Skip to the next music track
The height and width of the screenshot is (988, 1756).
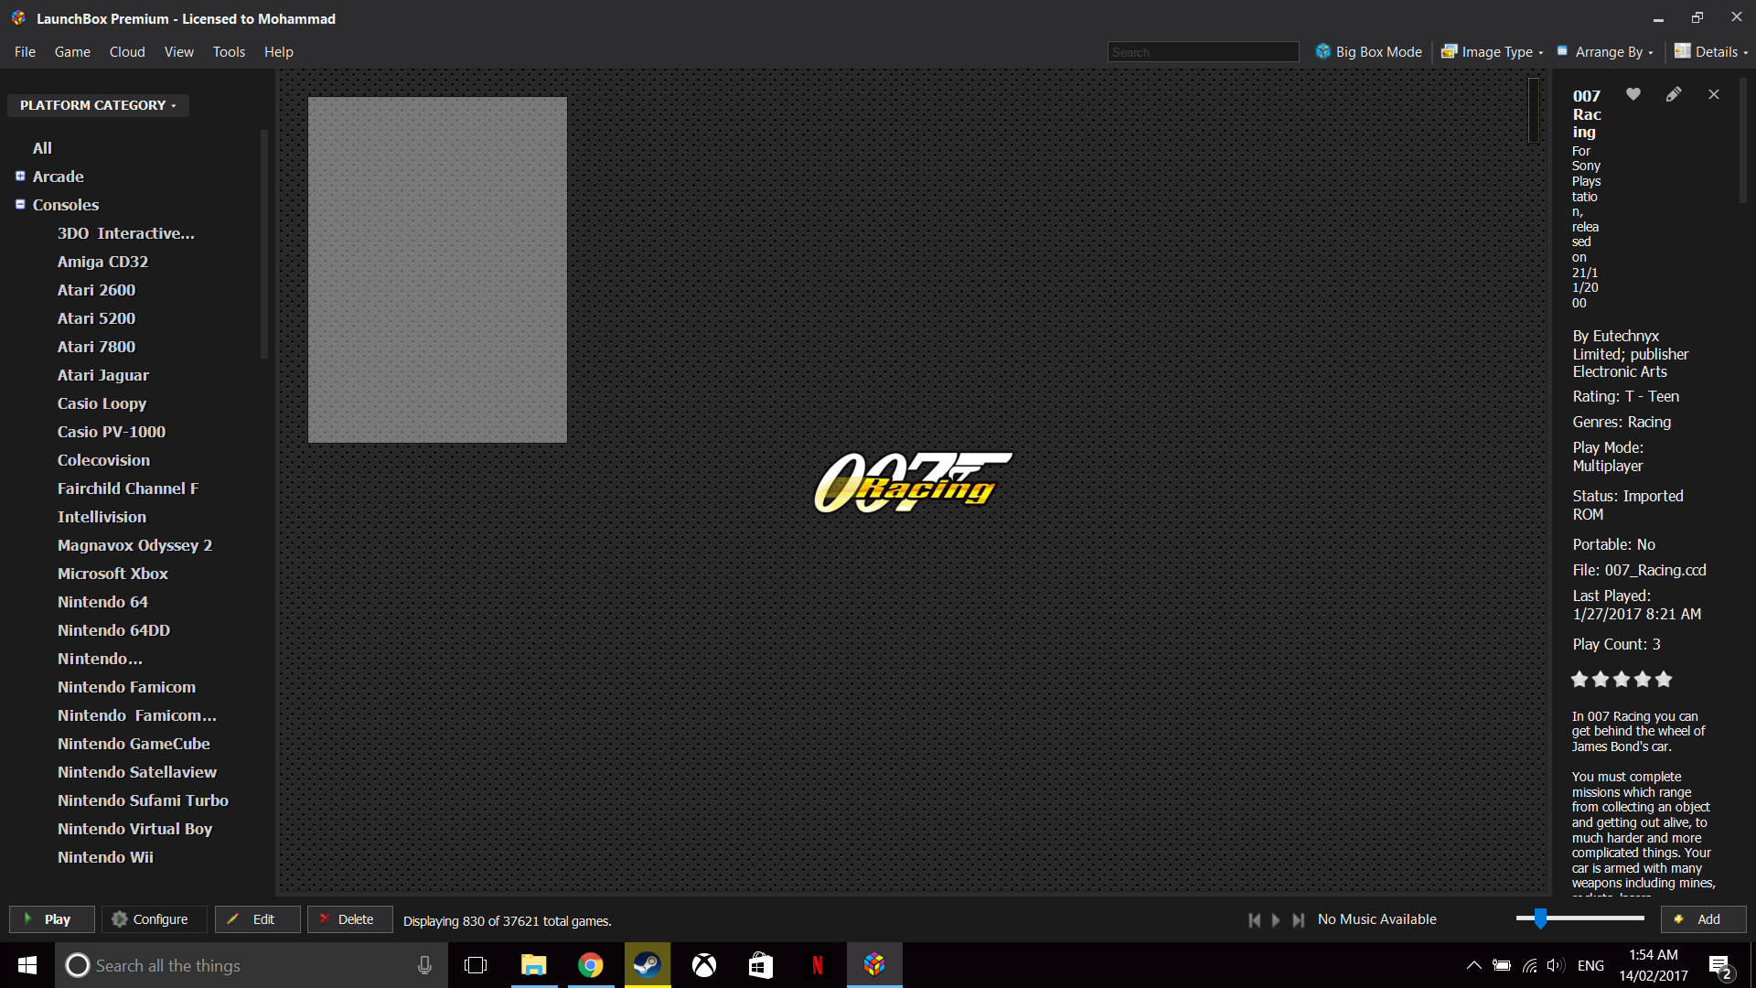[1299, 920]
